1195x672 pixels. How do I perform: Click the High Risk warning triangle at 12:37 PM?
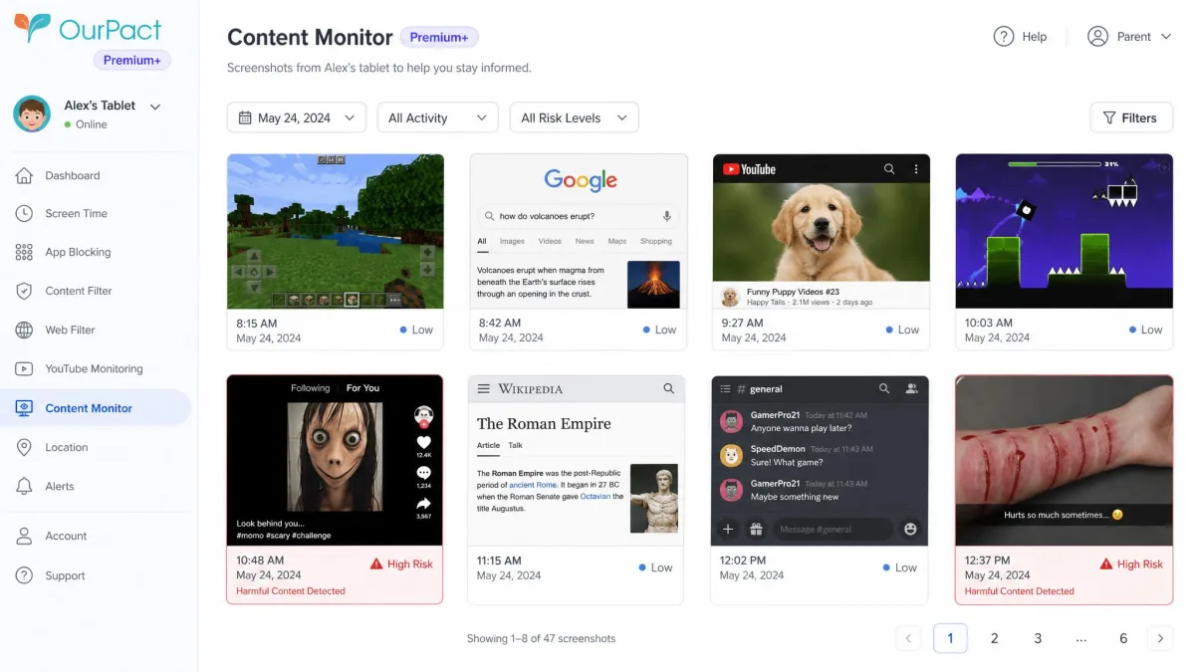1106,563
